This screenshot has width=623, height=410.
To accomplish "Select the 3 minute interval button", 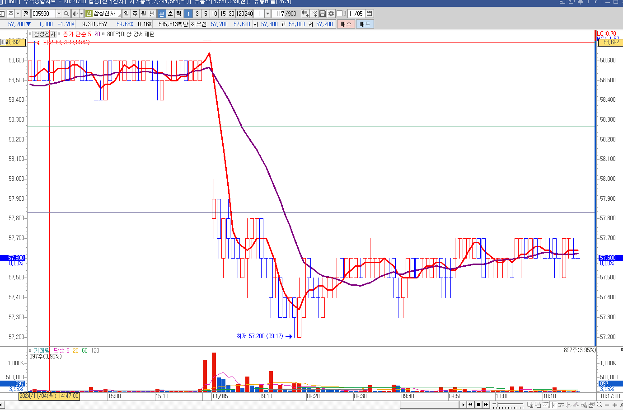I will coord(197,14).
